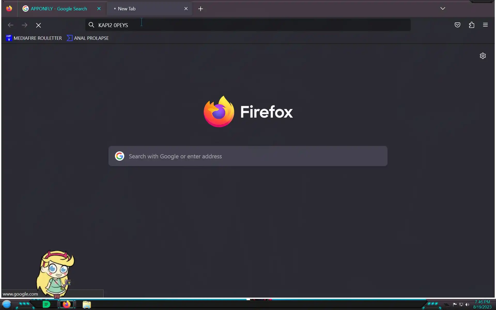Open Firefox hamburger application menu
Viewport: 496px width, 310px height.
point(485,25)
